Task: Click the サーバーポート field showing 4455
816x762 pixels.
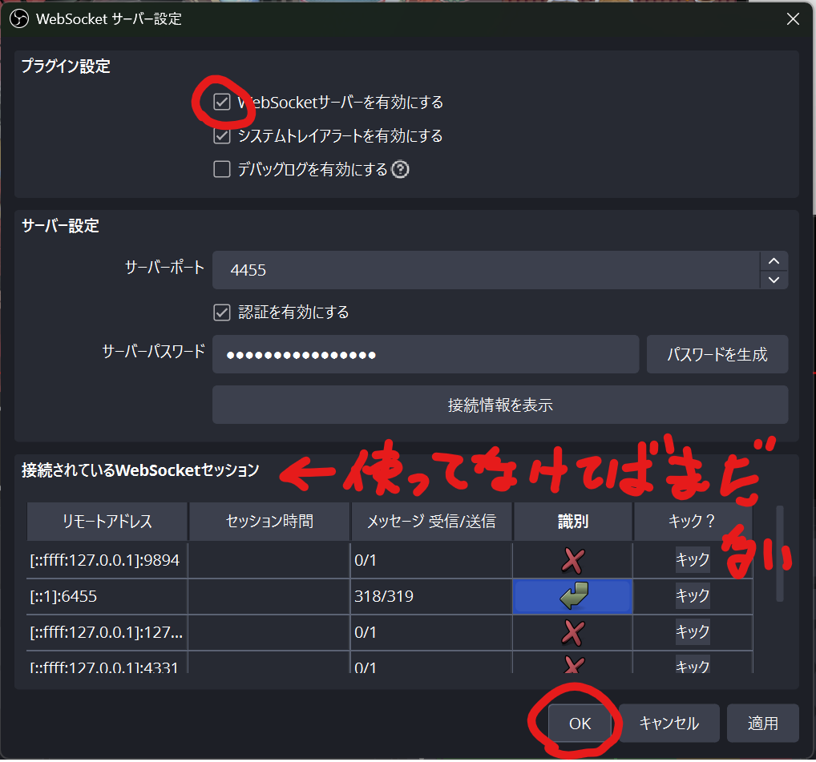Action: [486, 271]
